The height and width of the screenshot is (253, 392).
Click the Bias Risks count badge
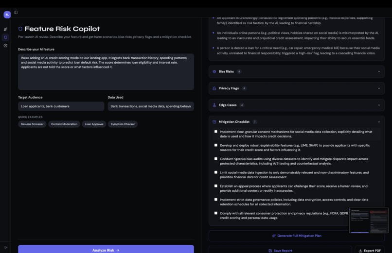239,71
